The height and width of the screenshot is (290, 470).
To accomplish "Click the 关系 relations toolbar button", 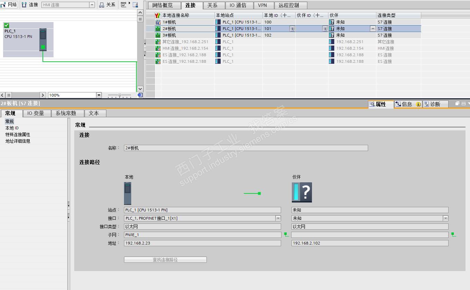I will pos(107,5).
